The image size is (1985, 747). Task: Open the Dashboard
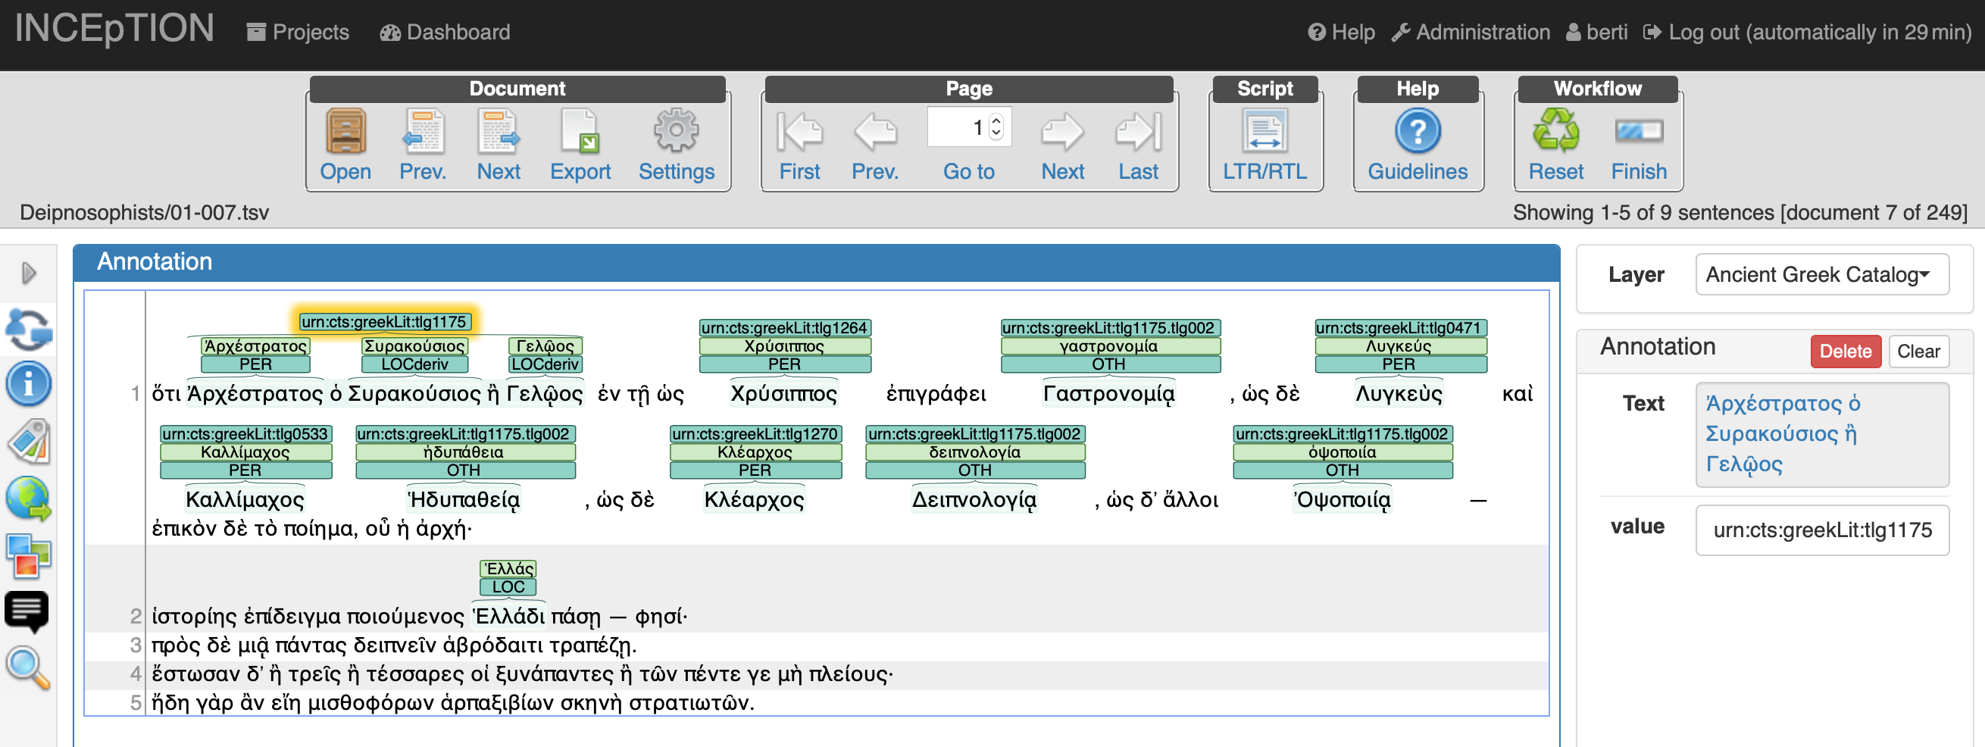[445, 32]
